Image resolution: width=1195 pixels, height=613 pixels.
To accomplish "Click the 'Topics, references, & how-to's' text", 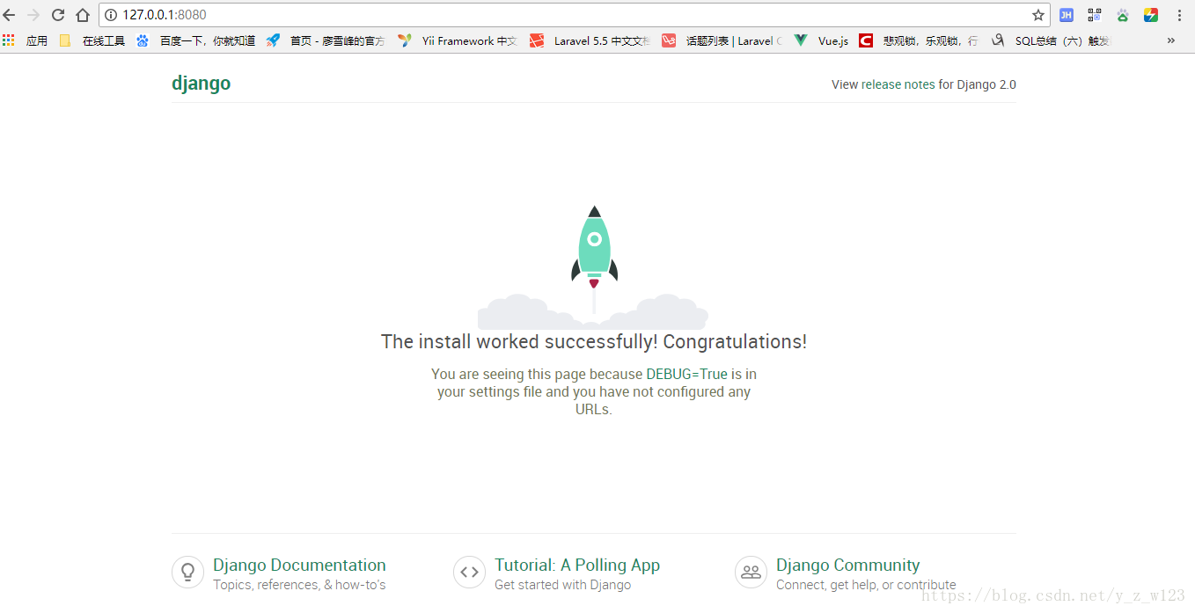I will point(299,585).
